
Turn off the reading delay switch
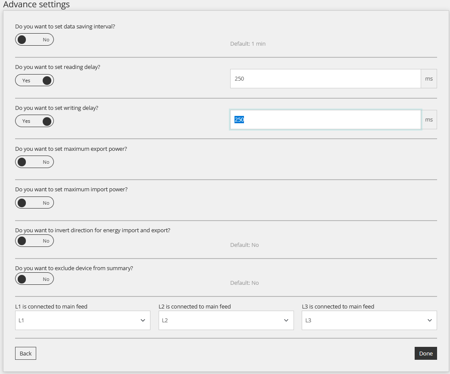tap(34, 80)
